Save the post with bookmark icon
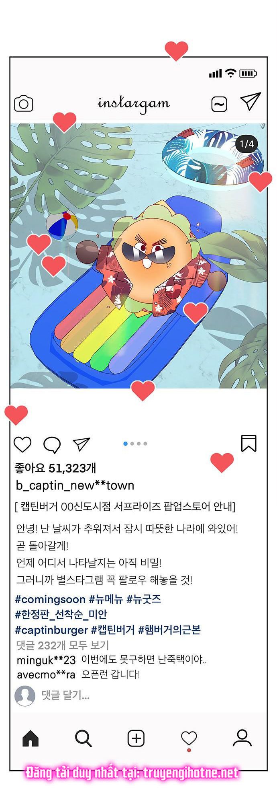Viewport: 277px width, 808px height. [248, 443]
